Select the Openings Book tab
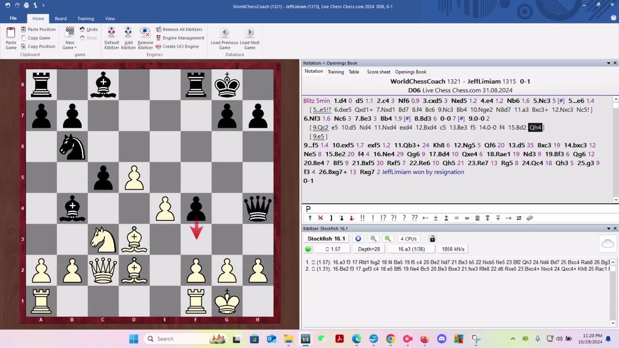 (x=411, y=72)
